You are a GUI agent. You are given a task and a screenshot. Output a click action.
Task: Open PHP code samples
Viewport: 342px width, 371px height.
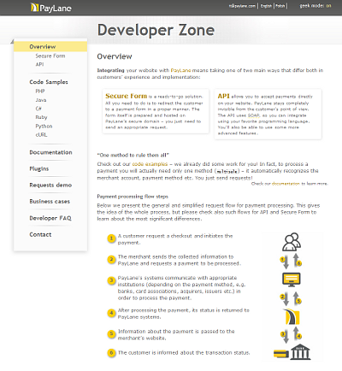[40, 91]
